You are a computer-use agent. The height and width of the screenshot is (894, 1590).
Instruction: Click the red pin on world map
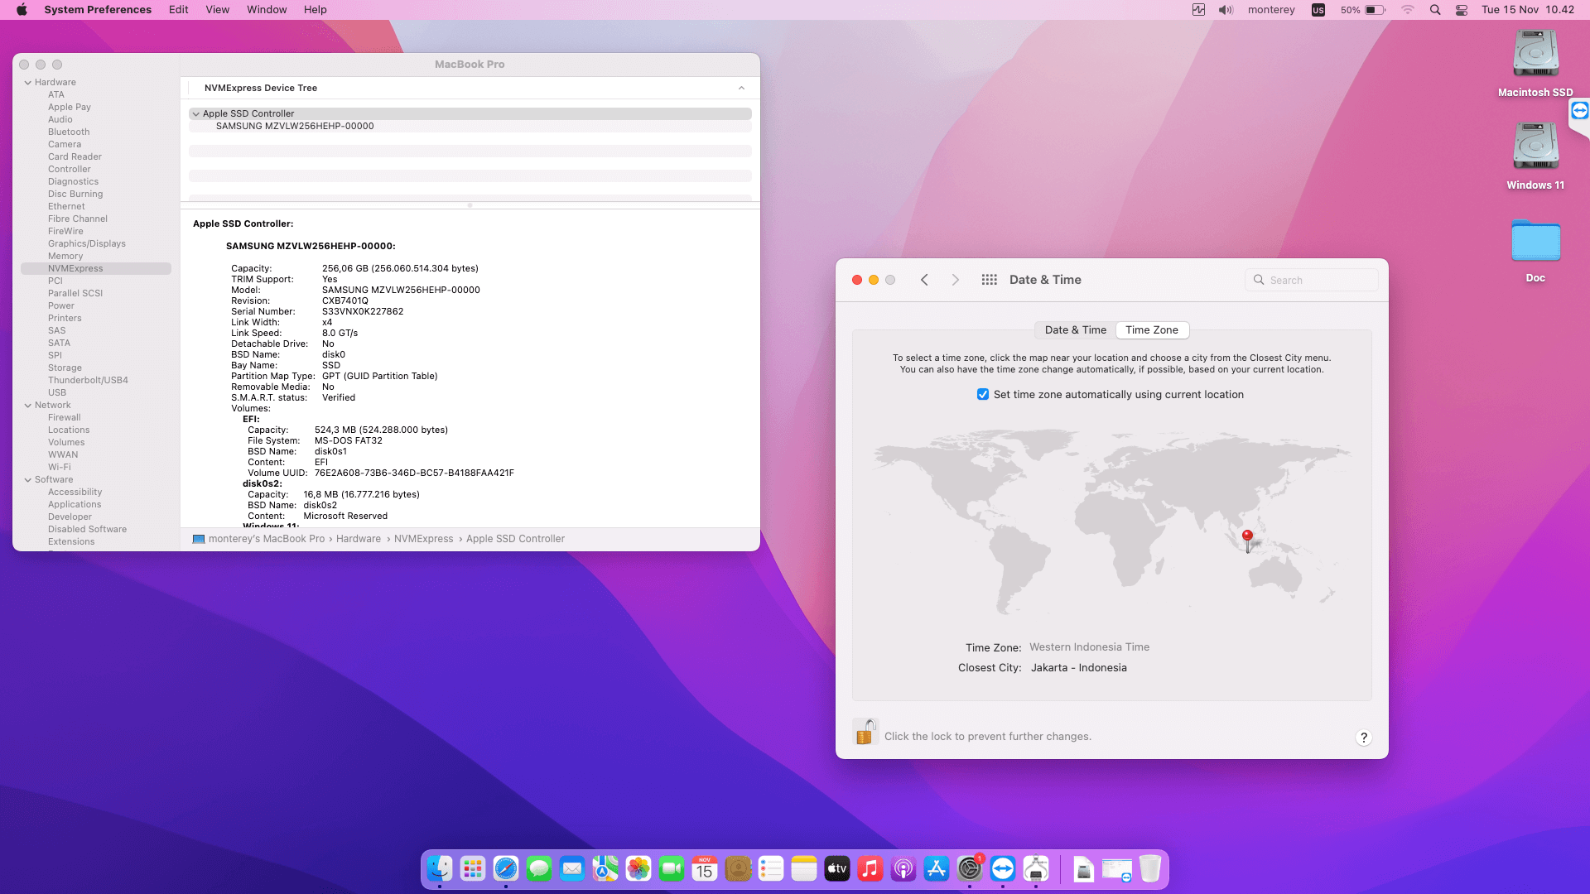click(x=1248, y=540)
